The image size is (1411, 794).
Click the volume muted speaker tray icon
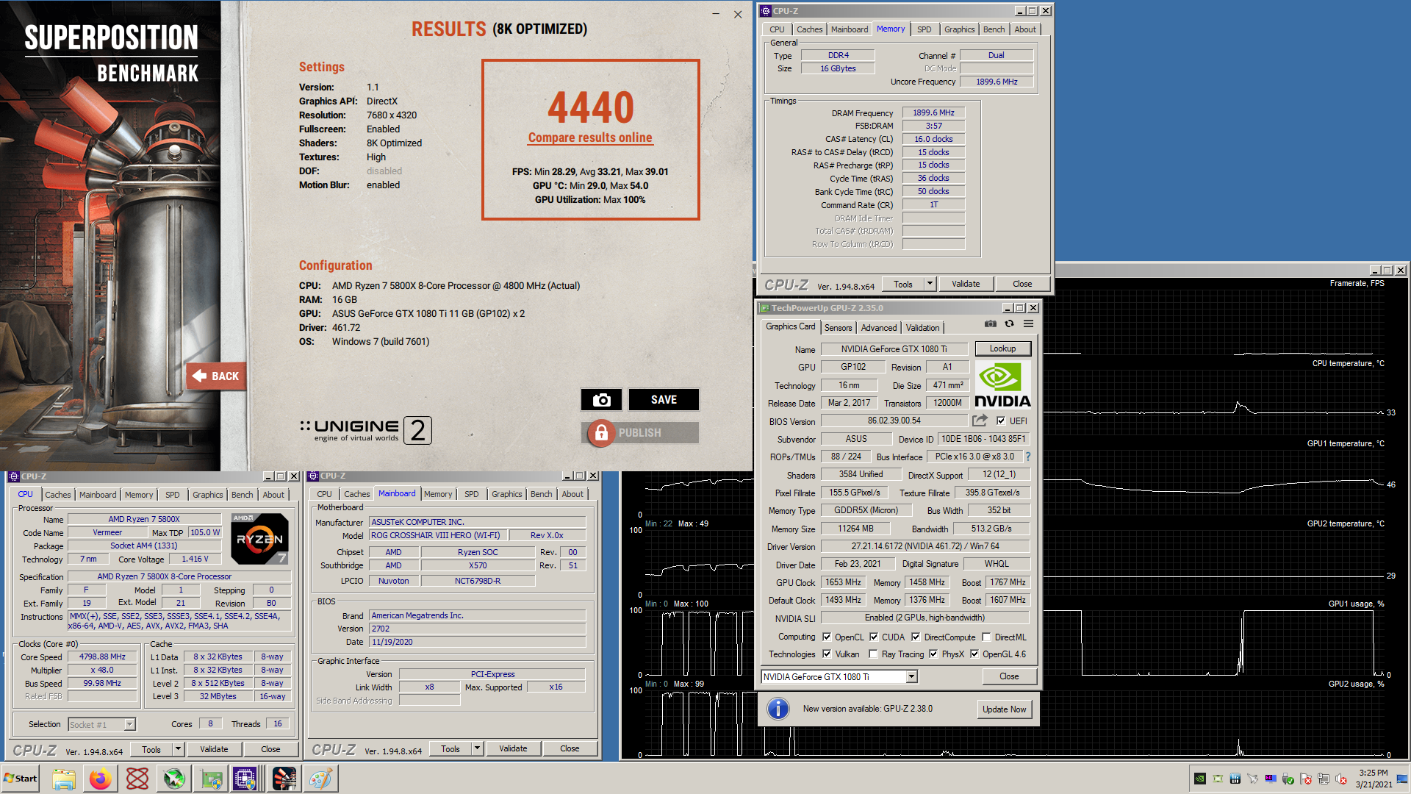tap(1340, 779)
